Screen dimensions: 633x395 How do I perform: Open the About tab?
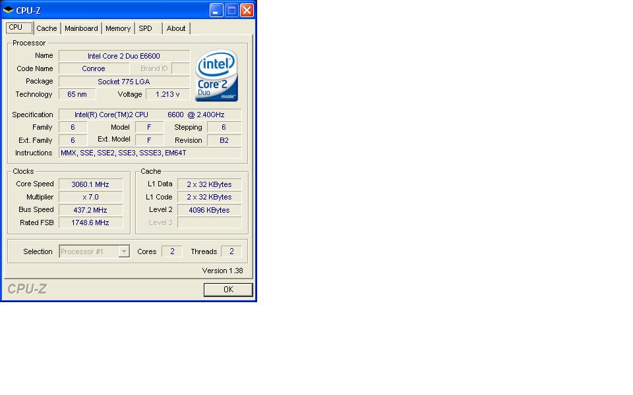pos(176,28)
